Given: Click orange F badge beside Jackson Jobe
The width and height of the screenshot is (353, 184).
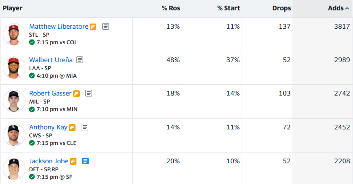Looking at the screenshot, I should click(x=73, y=161).
